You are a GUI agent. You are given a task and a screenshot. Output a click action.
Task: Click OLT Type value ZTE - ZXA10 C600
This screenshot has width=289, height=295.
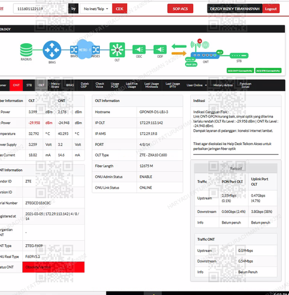(x=153, y=155)
